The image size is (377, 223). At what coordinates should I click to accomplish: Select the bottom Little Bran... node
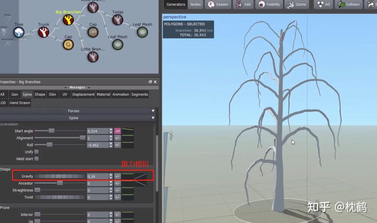93,57
